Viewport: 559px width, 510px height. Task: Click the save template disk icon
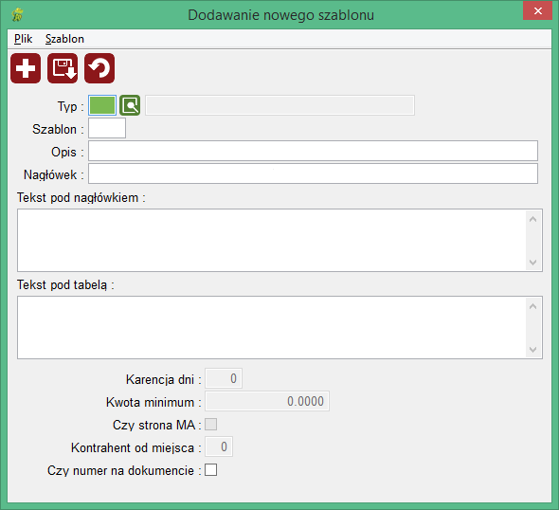63,68
